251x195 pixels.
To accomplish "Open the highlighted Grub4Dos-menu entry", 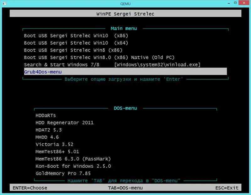I will pyautogui.click(x=125, y=72).
